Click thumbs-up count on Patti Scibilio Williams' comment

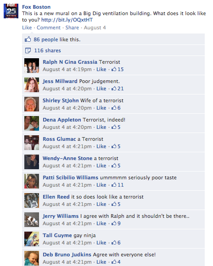point(118,185)
